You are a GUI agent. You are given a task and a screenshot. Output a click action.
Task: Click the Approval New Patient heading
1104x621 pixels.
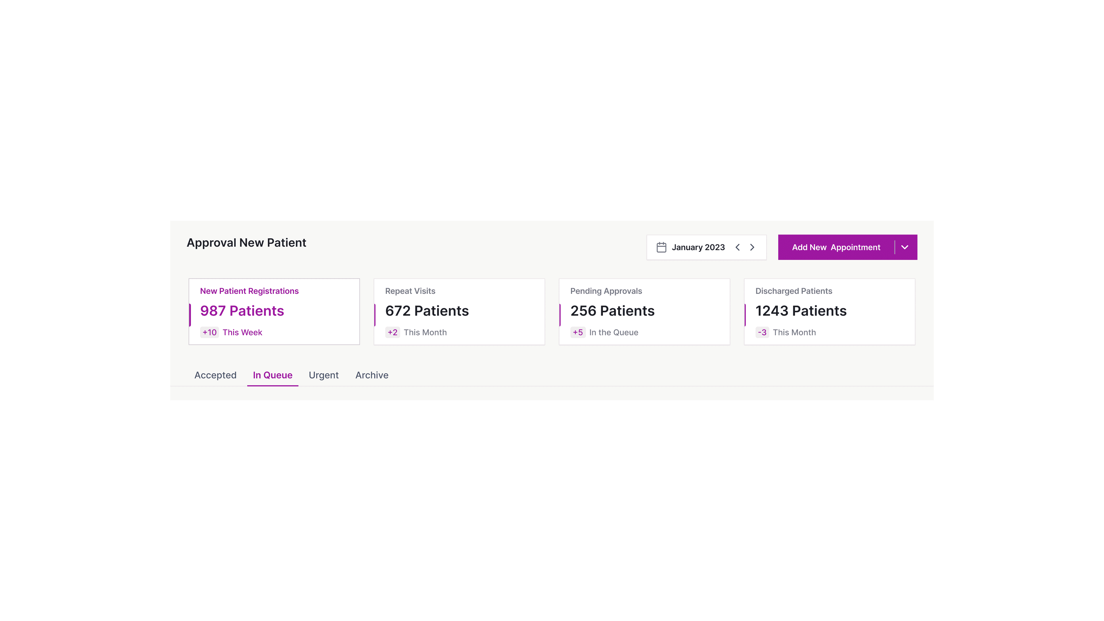click(x=246, y=243)
